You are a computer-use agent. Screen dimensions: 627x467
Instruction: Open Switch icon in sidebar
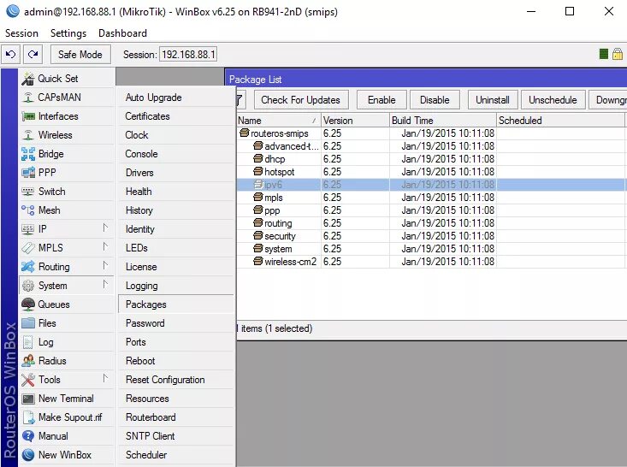pos(28,192)
